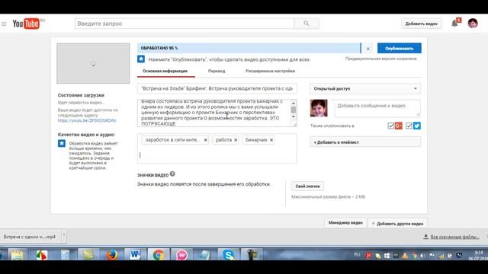Open the file explorer folder in the taskbar
Screen dimensions: 488x274
click(x=17, y=255)
